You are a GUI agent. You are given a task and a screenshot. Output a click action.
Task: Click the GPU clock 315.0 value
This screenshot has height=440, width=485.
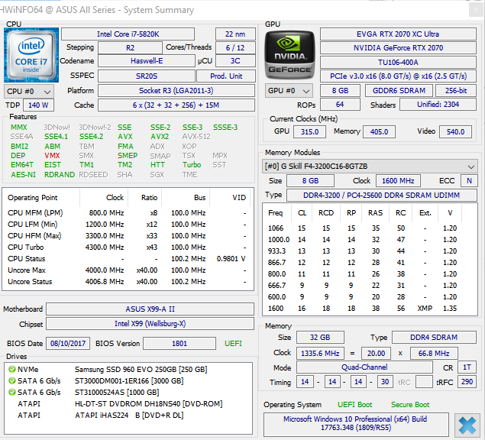pyautogui.click(x=309, y=132)
